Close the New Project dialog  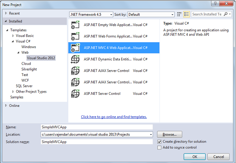pos(226,3)
